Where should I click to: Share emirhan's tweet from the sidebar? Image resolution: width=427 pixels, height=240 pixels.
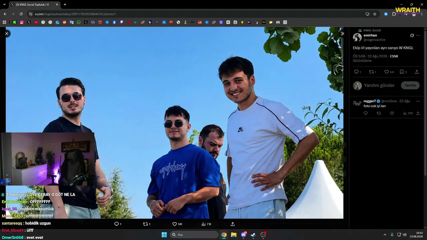tap(417, 72)
